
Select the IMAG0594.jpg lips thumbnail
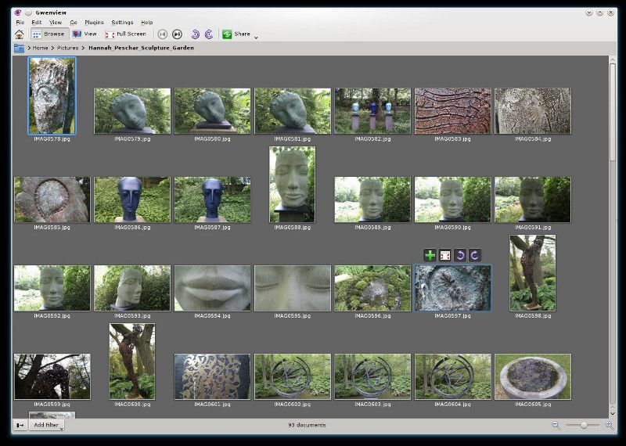click(212, 288)
